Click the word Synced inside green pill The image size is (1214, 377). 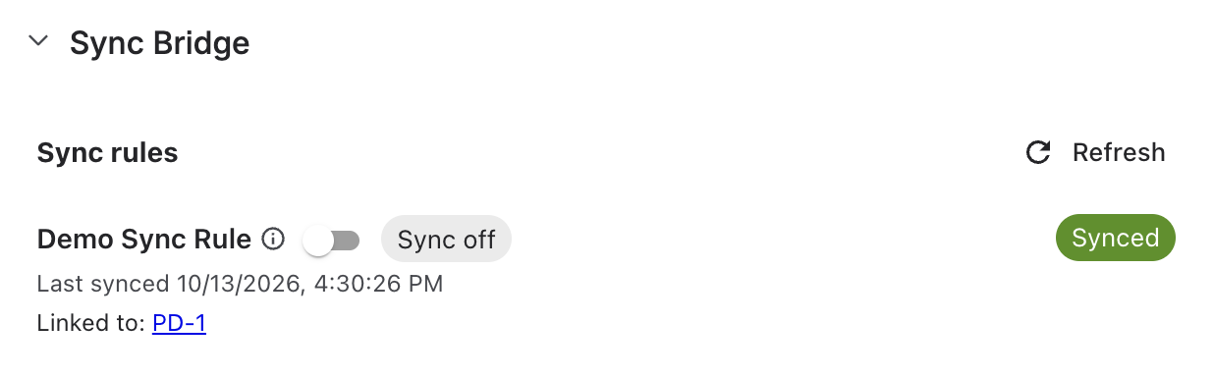[x=1115, y=238]
